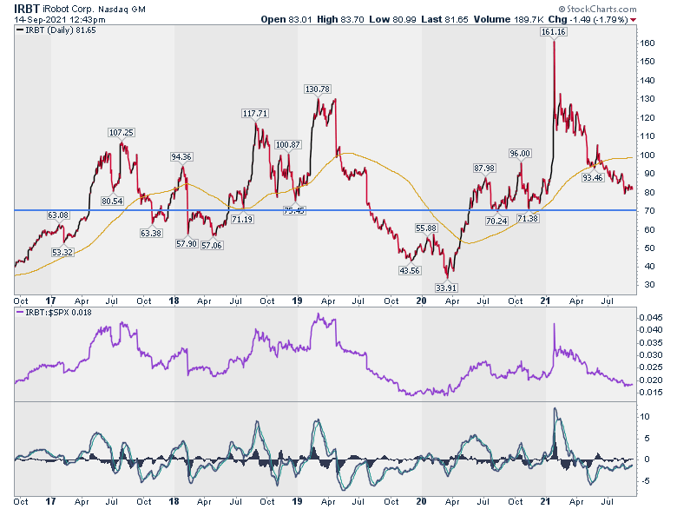The image size is (677, 509).
Task: Click the 0.045 tick on ratio axis
Action: [651, 318]
